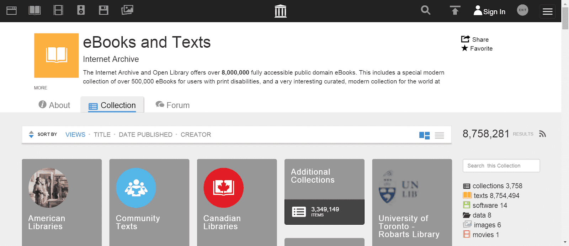Toggle sort direction arrows
The height and width of the screenshot is (246, 569).
pos(31,134)
